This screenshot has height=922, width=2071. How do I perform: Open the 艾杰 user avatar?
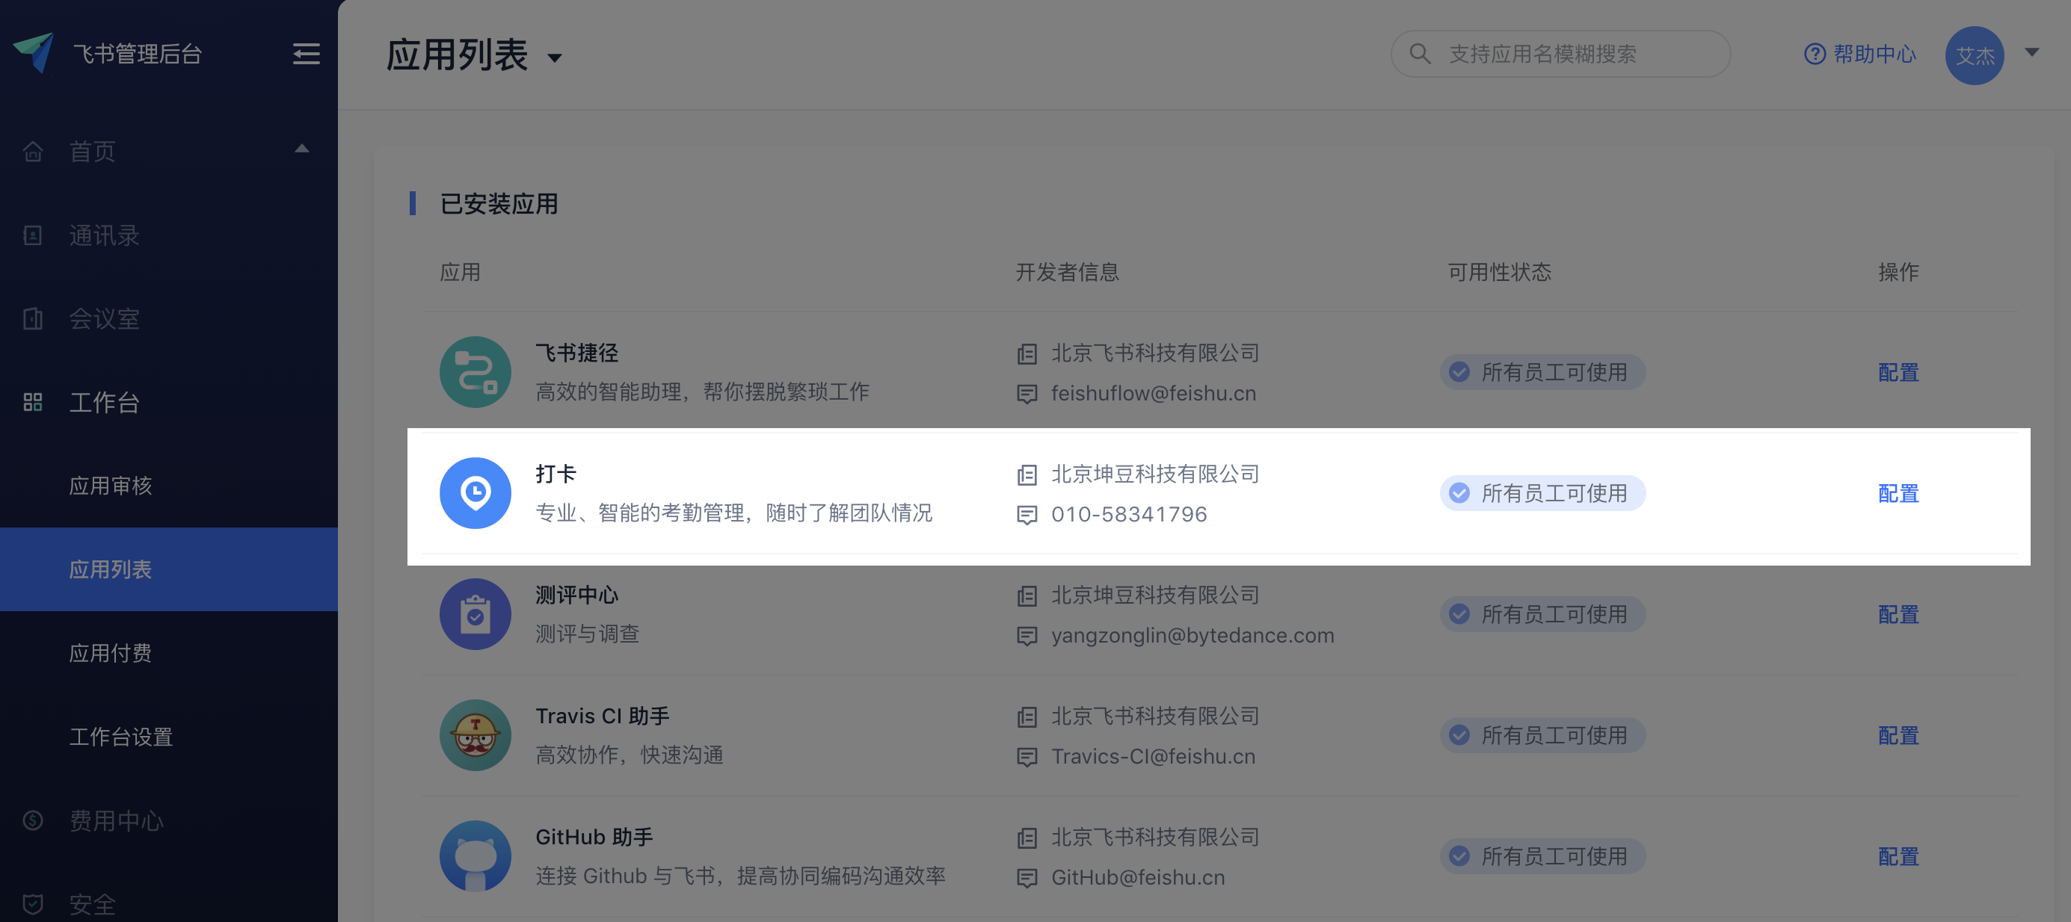coord(1975,55)
